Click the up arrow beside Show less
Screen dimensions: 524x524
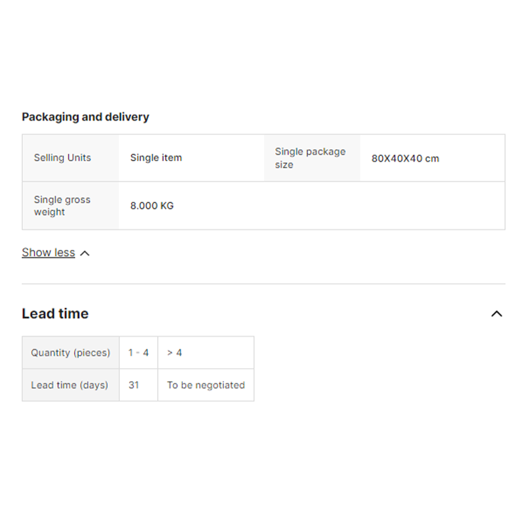click(x=84, y=253)
